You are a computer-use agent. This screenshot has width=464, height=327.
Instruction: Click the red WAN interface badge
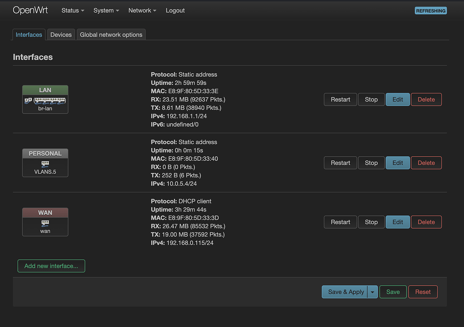45,213
